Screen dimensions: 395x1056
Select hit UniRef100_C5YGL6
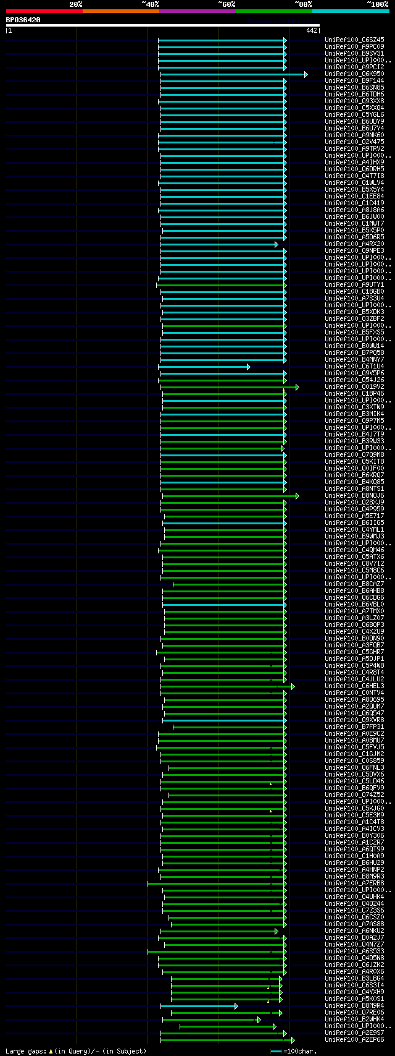pos(354,115)
